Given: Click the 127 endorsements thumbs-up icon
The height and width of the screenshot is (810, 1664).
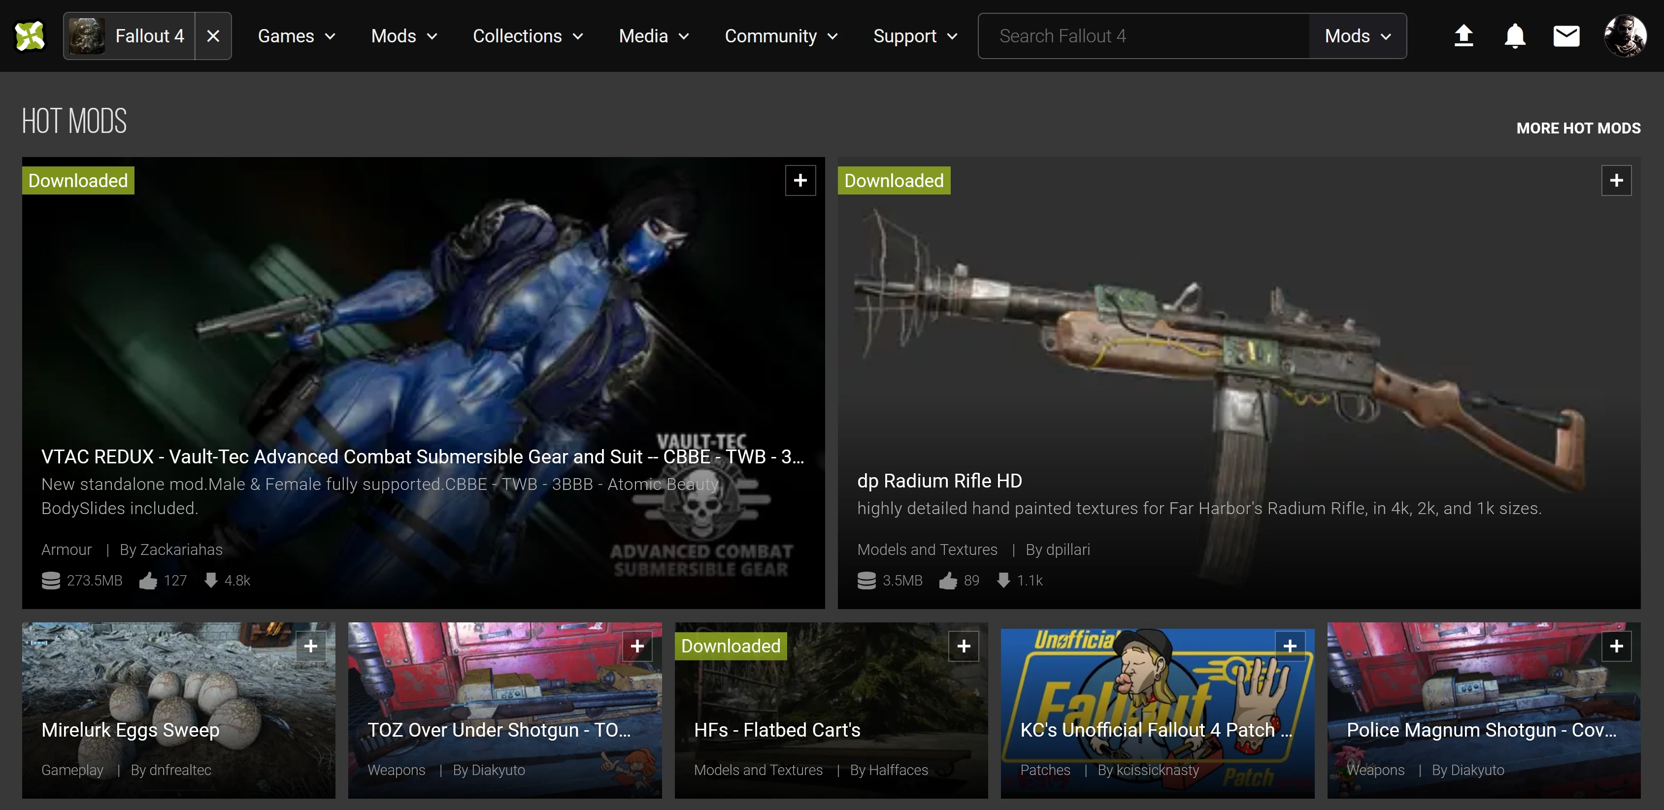Looking at the screenshot, I should coord(148,580).
